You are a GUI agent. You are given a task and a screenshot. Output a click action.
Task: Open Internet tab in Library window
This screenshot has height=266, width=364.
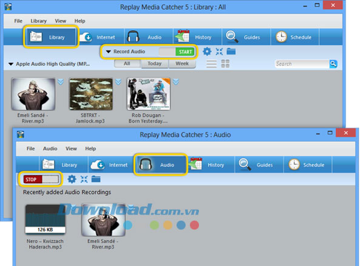[100, 37]
